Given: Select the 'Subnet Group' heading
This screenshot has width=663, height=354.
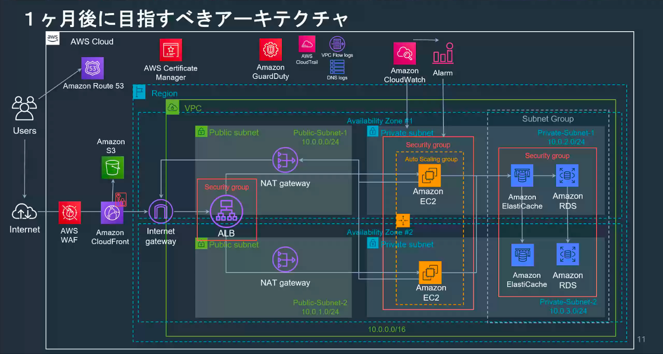Looking at the screenshot, I should click(548, 119).
